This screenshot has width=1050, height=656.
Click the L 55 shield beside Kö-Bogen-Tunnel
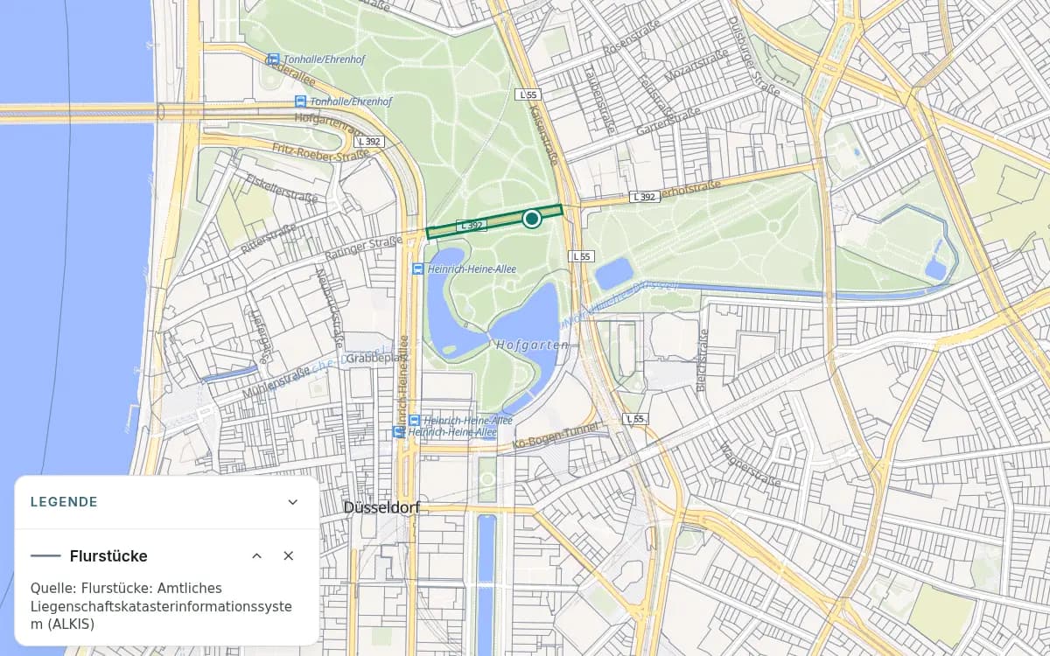[x=635, y=420]
